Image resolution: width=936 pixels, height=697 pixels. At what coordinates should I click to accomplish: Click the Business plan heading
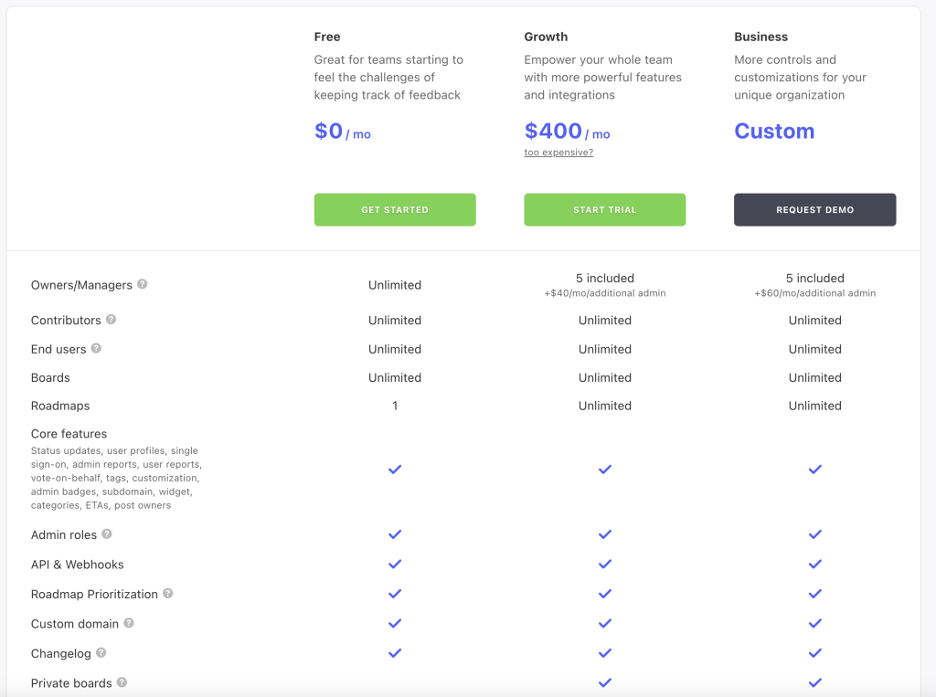click(x=761, y=37)
